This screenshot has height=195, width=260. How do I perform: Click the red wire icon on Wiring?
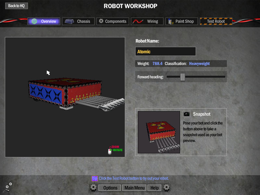(x=138, y=21)
